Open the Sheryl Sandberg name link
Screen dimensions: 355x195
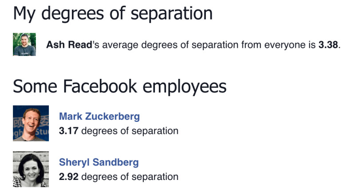99,163
